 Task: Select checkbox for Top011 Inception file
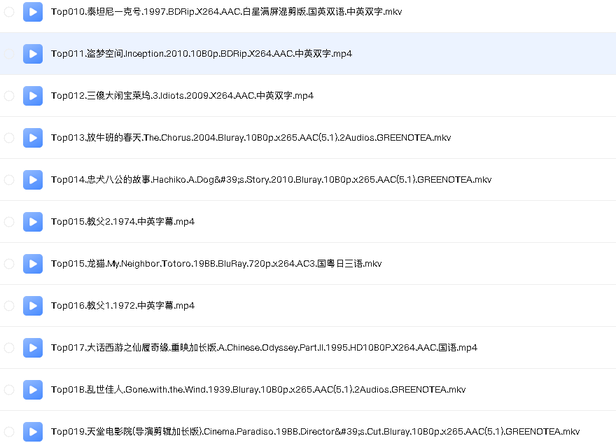(x=9, y=54)
